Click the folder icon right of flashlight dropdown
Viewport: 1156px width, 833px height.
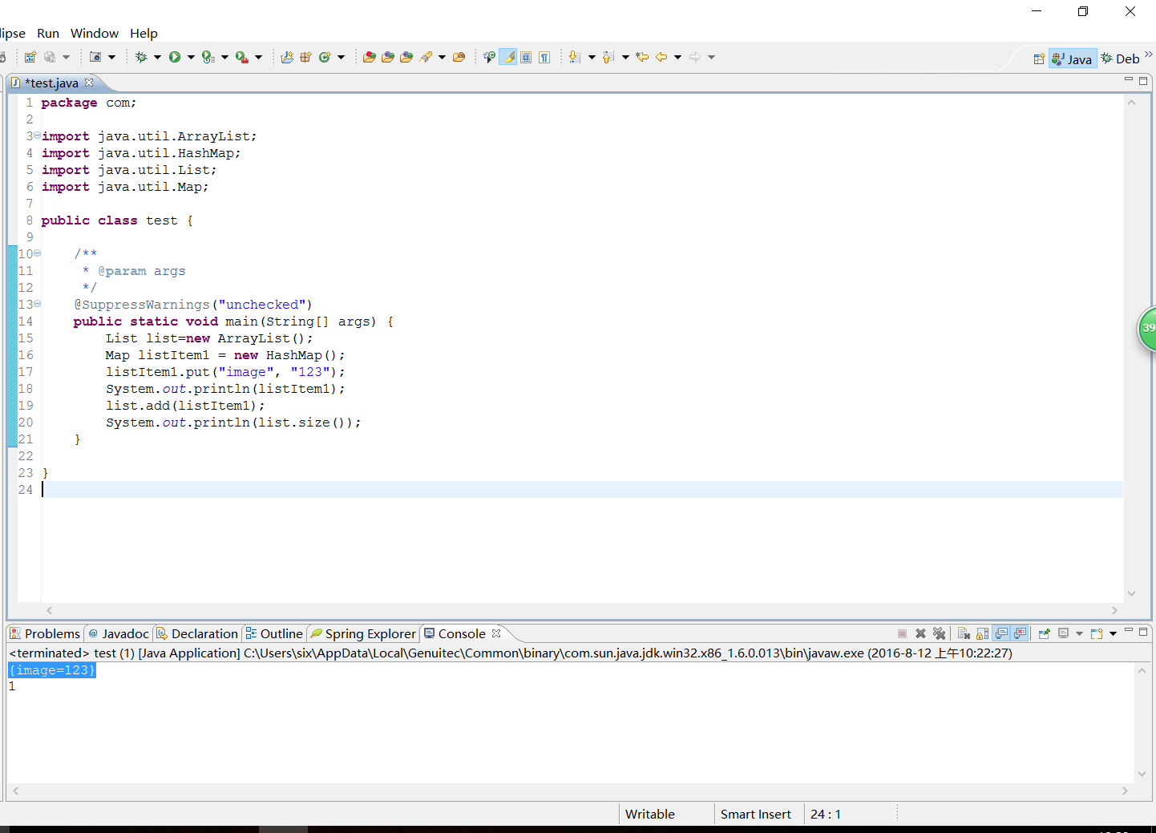pos(459,57)
